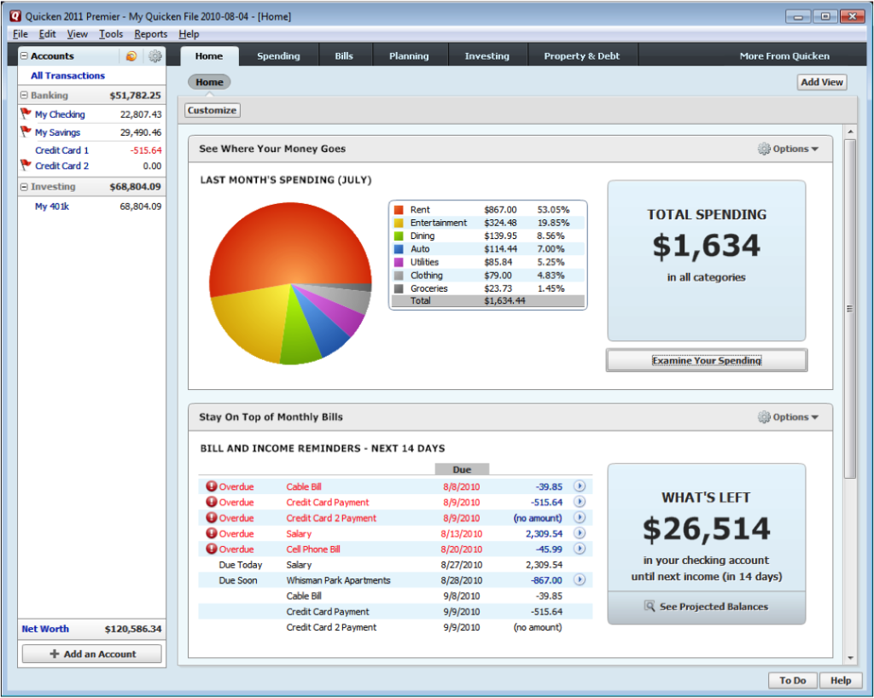The height and width of the screenshot is (698, 874).
Task: Click overdue alert icon for Cell Phone Bill
Action: pyautogui.click(x=212, y=548)
